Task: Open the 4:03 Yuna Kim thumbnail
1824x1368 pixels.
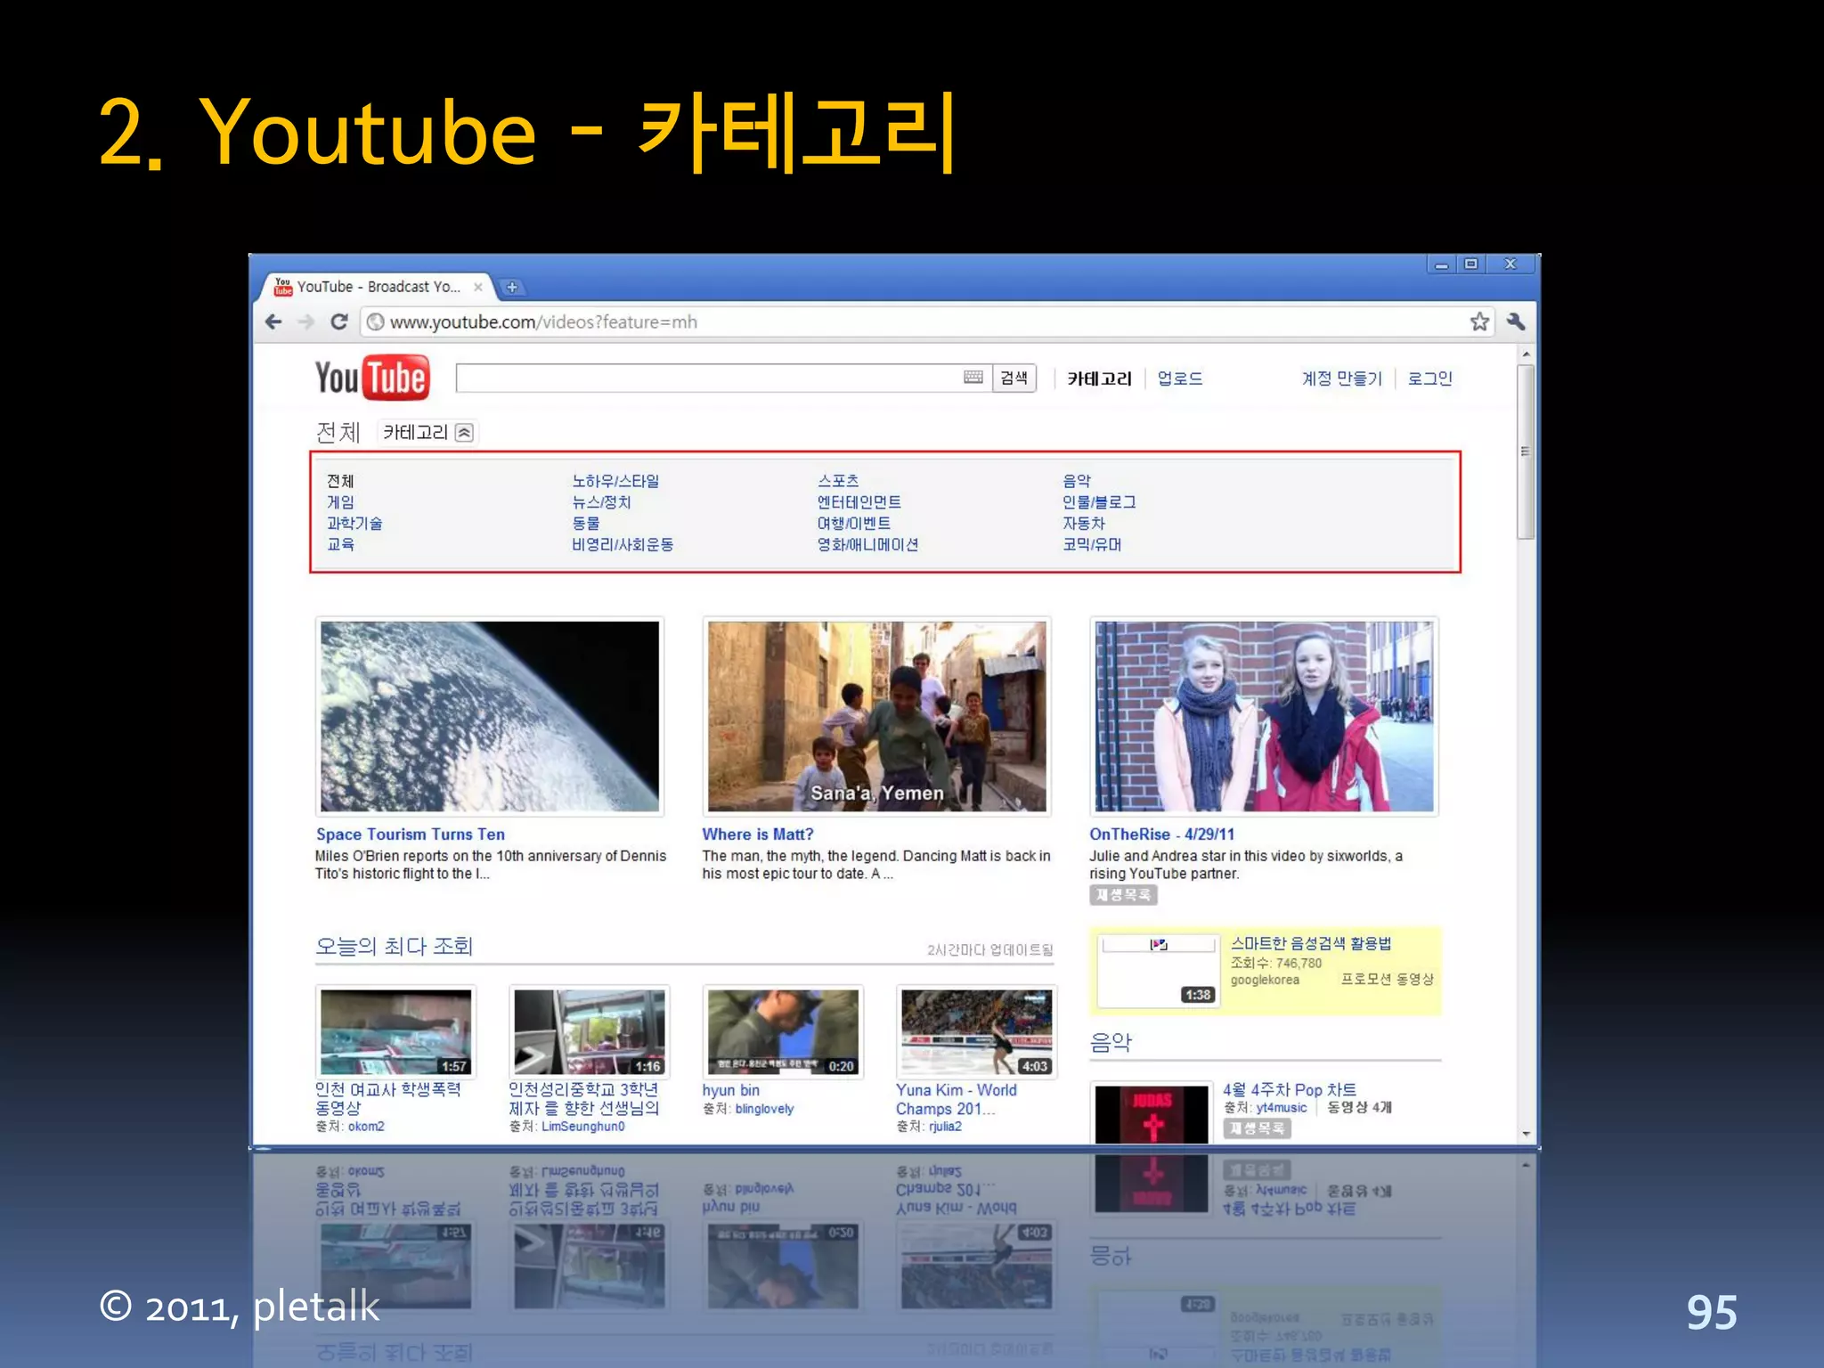Action: click(x=977, y=1032)
